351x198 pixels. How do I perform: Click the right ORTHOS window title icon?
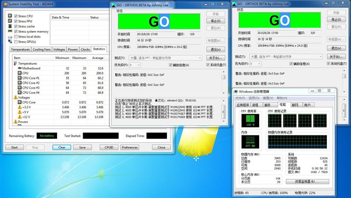point(234,4)
